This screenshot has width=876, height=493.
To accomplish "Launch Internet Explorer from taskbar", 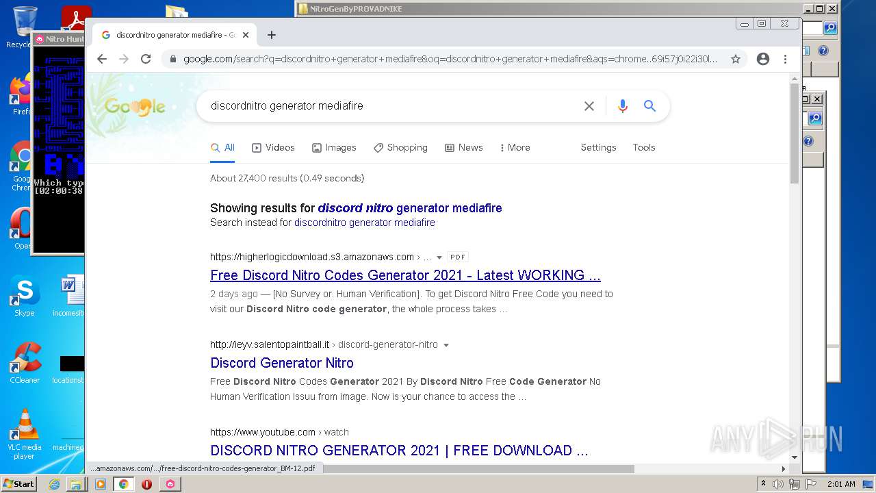I will point(54,484).
